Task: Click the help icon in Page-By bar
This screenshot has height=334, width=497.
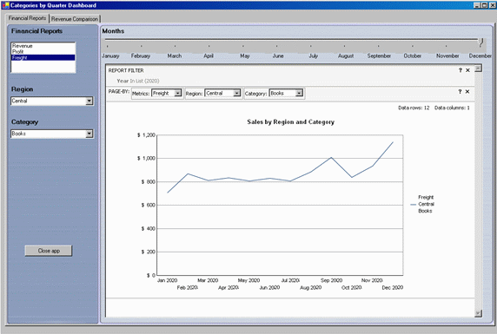Action: [460, 91]
